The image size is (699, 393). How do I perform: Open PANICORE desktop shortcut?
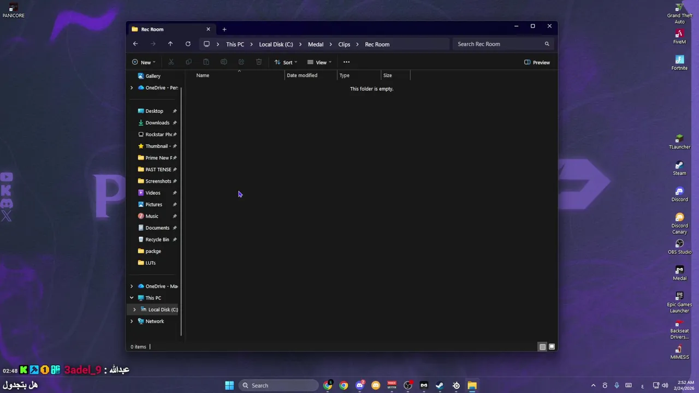13,10
